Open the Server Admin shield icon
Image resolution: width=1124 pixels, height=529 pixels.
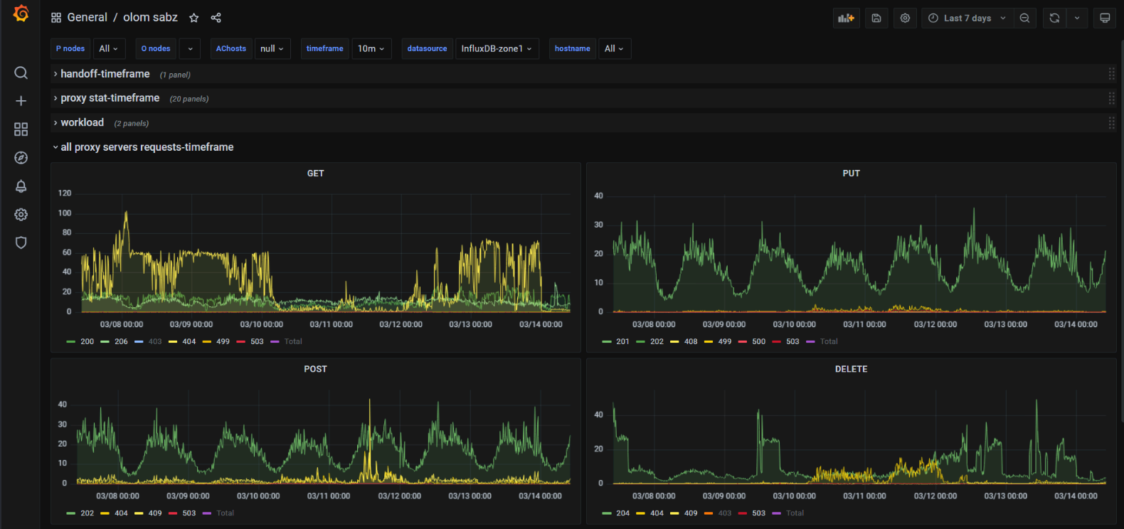click(x=21, y=243)
